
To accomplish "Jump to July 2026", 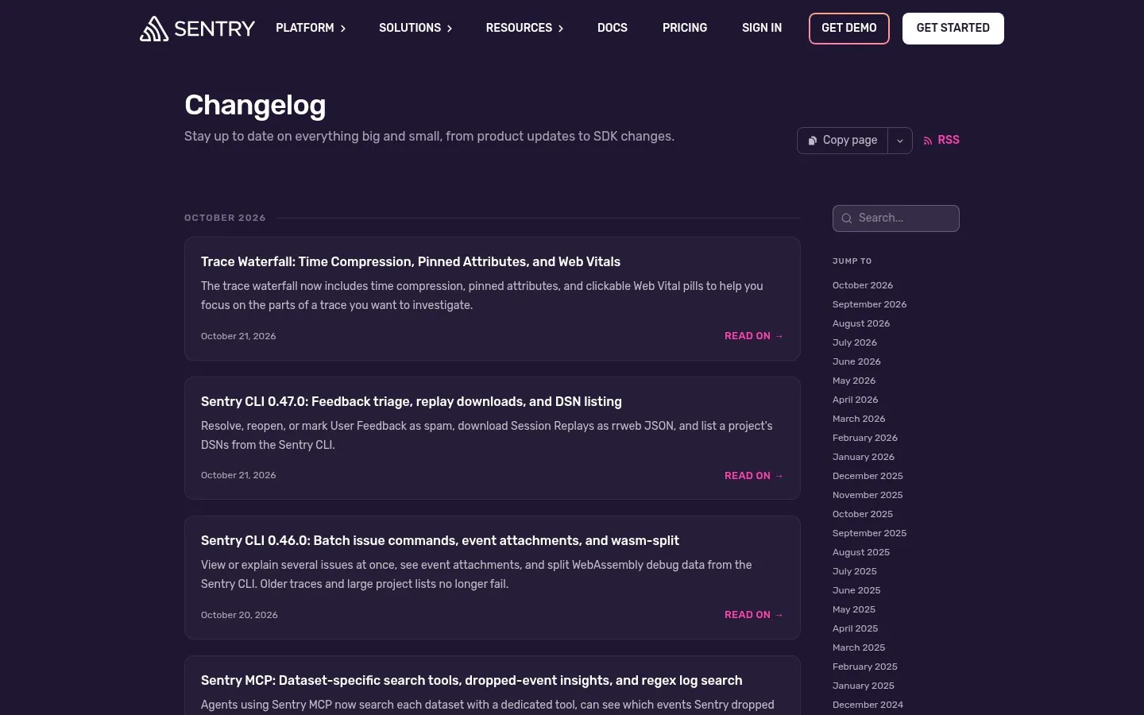I will (x=855, y=342).
